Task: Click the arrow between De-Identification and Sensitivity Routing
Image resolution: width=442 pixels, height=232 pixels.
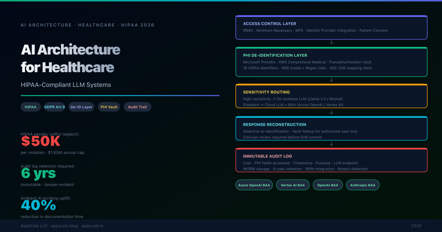Action: click(331, 80)
